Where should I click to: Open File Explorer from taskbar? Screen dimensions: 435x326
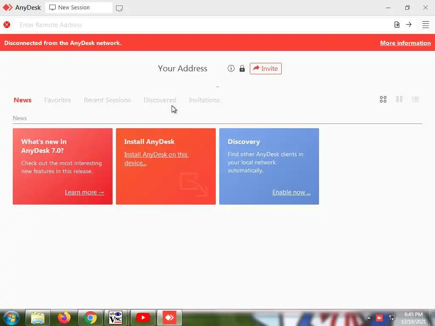click(38, 318)
